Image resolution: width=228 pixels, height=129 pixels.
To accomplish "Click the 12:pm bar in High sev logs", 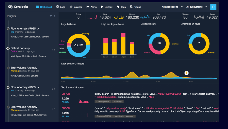I will [x=123, y=44].
